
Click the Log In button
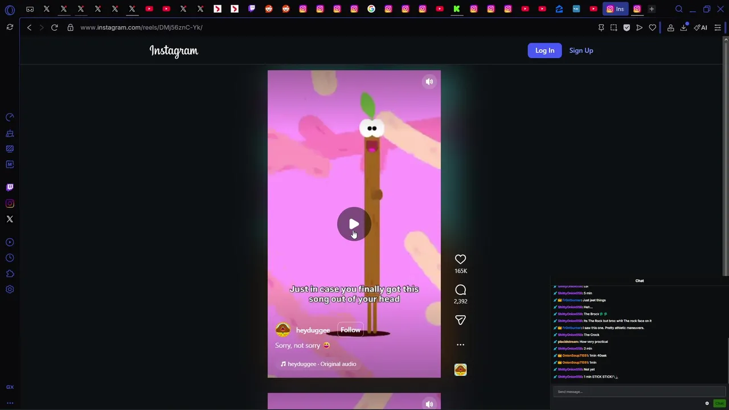pos(544,50)
